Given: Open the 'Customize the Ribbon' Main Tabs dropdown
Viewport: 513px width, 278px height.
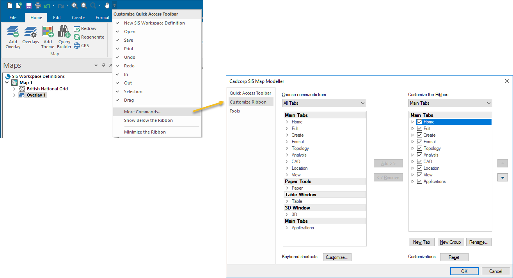Looking at the screenshot, I should point(450,103).
